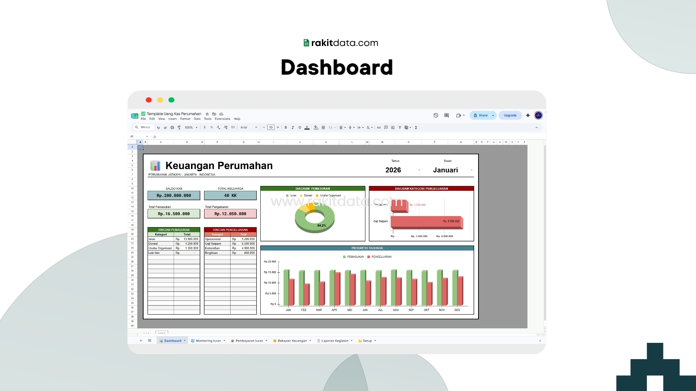This screenshot has height=391, width=696.
Task: Open version history clock icon
Action: (436, 115)
